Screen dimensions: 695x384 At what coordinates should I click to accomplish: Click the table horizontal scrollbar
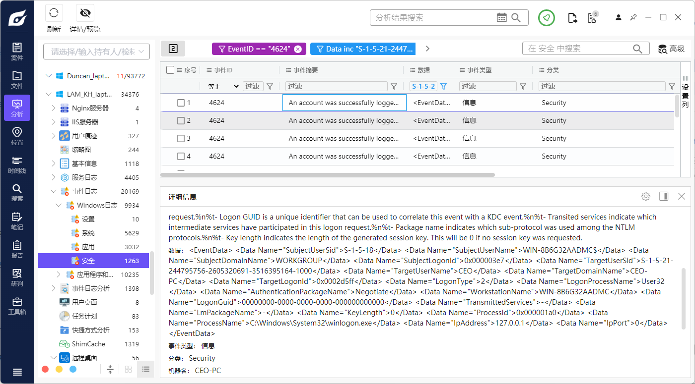[328, 175]
